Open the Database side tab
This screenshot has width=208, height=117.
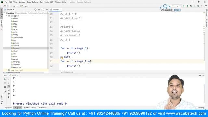pyautogui.click(x=207, y=23)
